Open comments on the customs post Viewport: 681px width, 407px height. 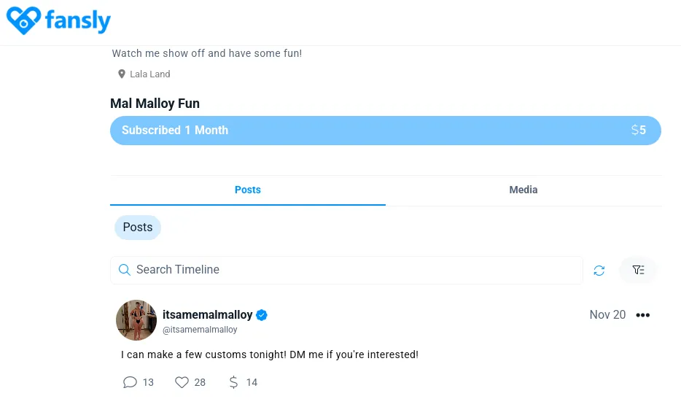pos(131,382)
